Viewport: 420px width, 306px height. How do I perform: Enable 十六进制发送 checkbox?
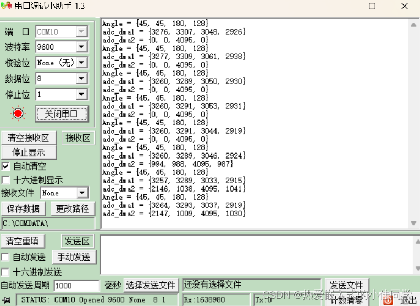coord(5,272)
